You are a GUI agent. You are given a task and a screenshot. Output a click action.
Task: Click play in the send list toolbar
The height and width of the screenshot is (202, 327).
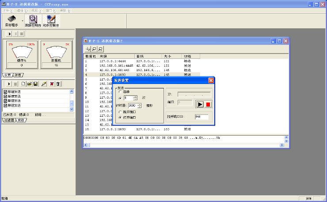(9, 84)
